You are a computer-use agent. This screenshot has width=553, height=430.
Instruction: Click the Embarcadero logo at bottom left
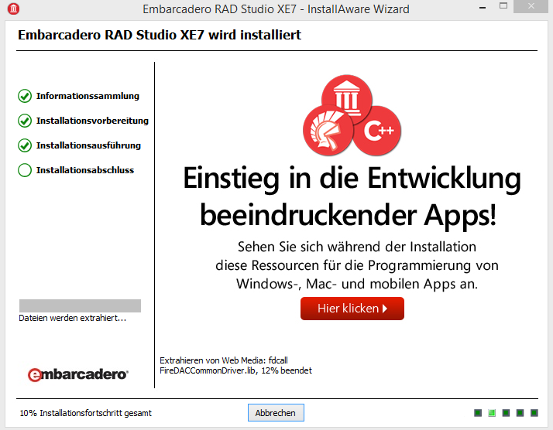(x=78, y=374)
